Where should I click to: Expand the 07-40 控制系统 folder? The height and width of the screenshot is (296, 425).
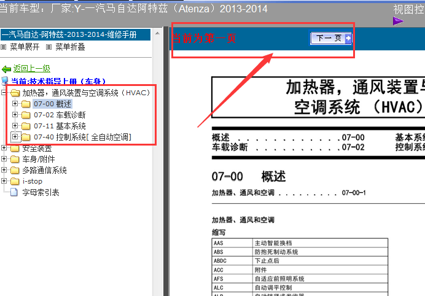click(15, 137)
